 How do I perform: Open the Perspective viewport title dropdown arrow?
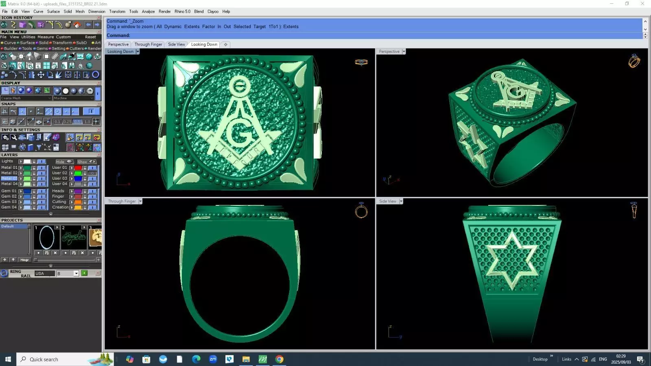(x=404, y=52)
